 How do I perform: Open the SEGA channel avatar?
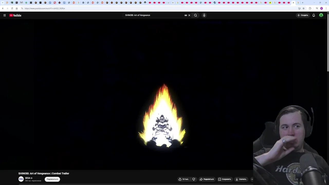(21, 179)
